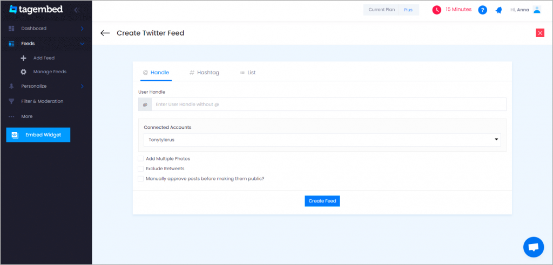This screenshot has height=265, width=553.
Task: Open Manage Feeds in sidebar
Action: [x=50, y=72]
